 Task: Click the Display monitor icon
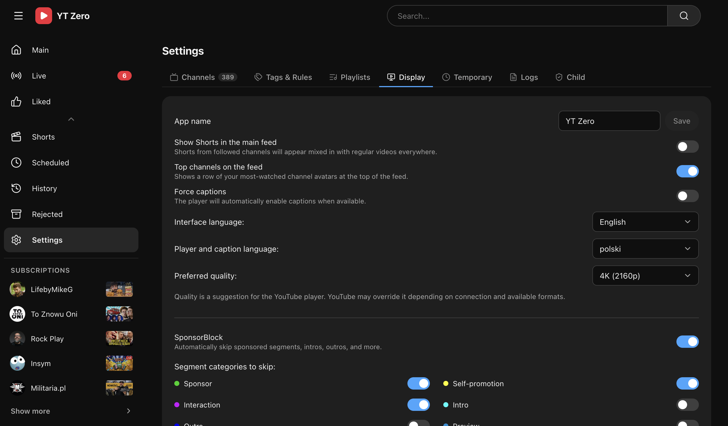pos(391,77)
